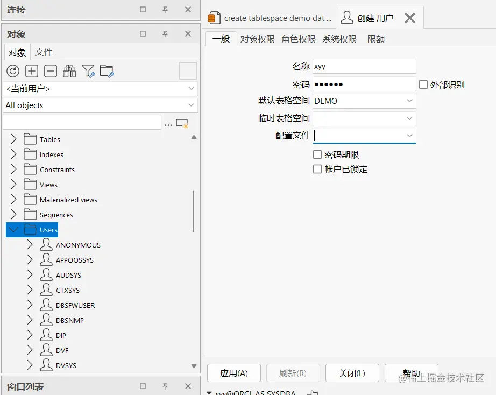Click the CTXSYS user icon
The image size is (496, 395).
(x=46, y=290)
